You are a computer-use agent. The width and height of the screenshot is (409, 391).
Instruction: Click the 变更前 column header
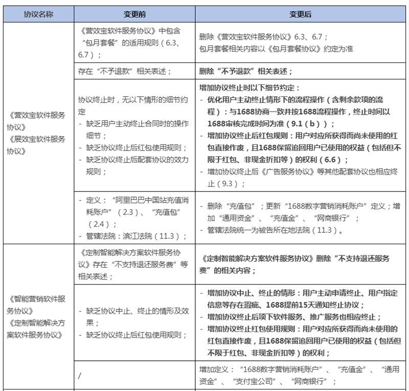tap(134, 14)
